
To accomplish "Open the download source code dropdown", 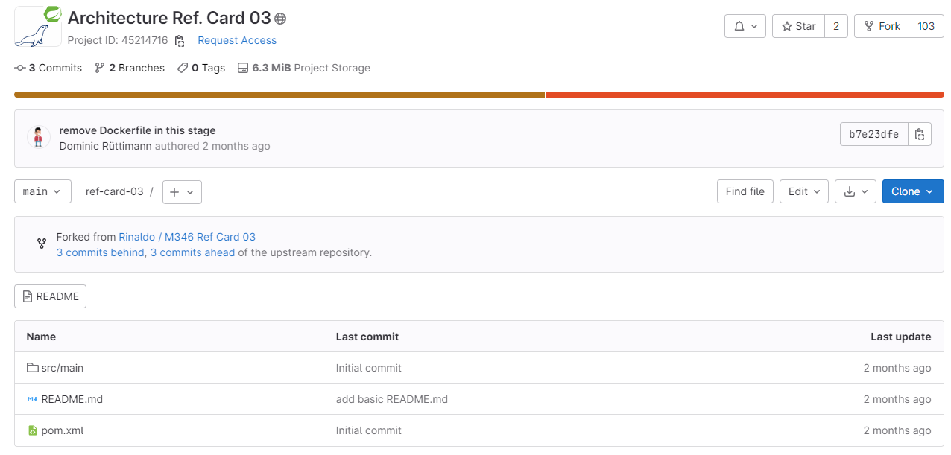I will pyautogui.click(x=855, y=191).
